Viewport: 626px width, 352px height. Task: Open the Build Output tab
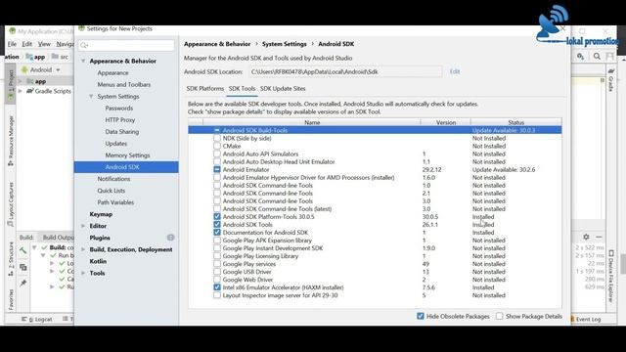(x=58, y=237)
